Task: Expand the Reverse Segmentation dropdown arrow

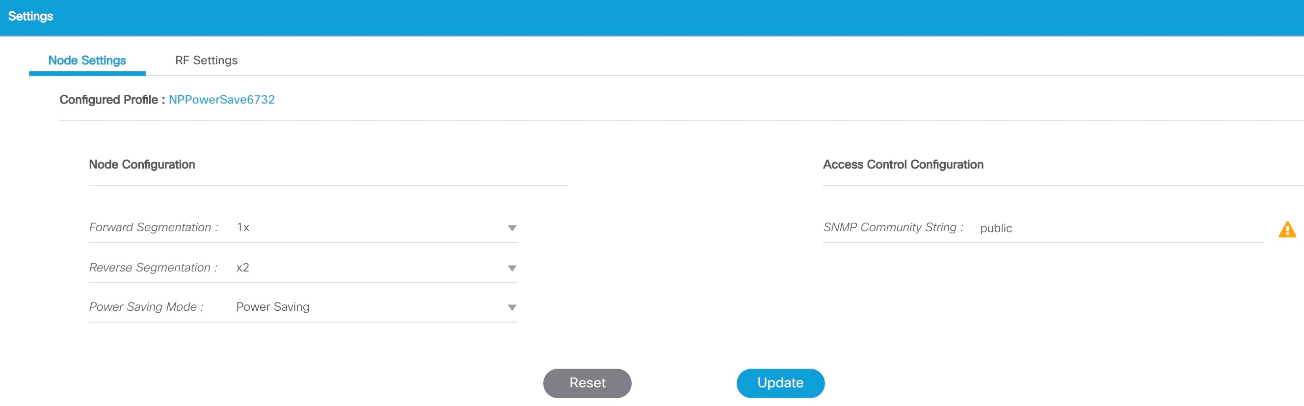Action: click(512, 269)
